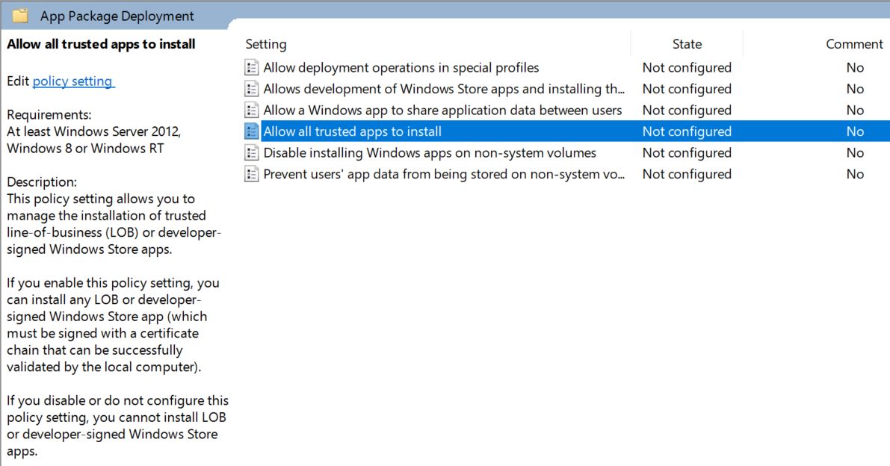Click policy icon for Allow all trusted apps to install
This screenshot has width=890, height=466.
251,131
